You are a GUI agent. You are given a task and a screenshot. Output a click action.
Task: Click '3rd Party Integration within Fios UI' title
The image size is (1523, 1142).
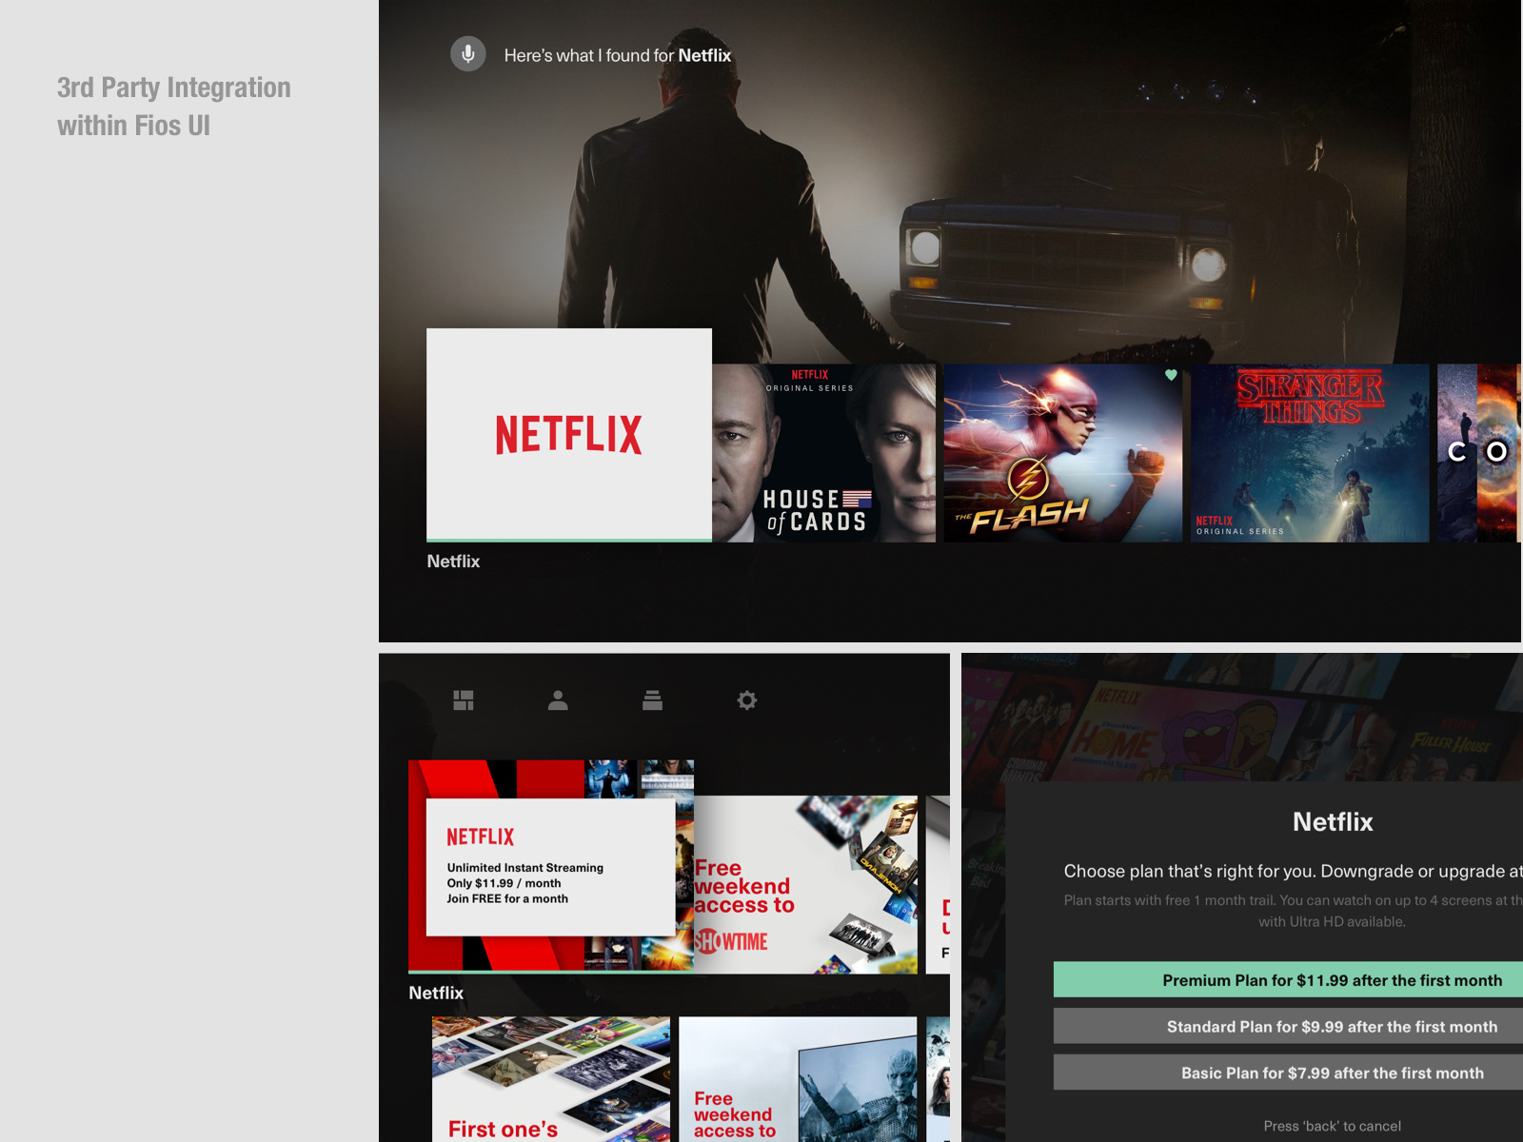pos(174,106)
